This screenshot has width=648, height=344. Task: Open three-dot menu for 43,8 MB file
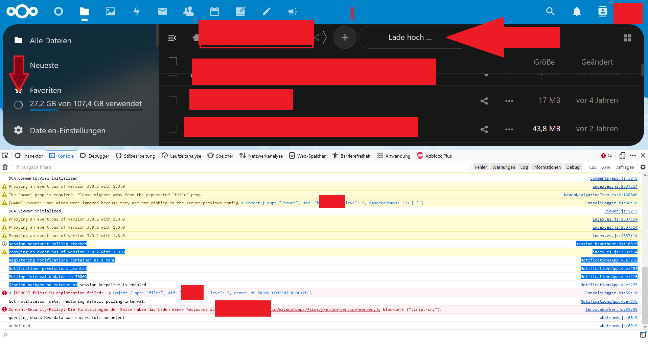tap(509, 129)
